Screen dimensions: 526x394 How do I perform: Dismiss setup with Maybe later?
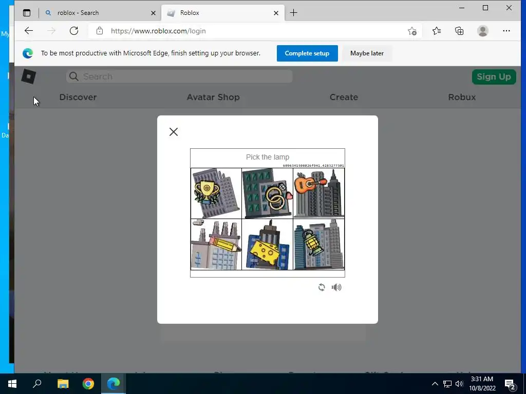click(367, 53)
